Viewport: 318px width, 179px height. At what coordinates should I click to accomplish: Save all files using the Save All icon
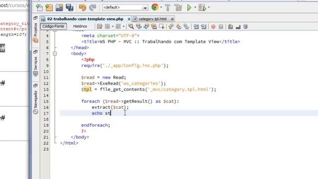[70, 7]
